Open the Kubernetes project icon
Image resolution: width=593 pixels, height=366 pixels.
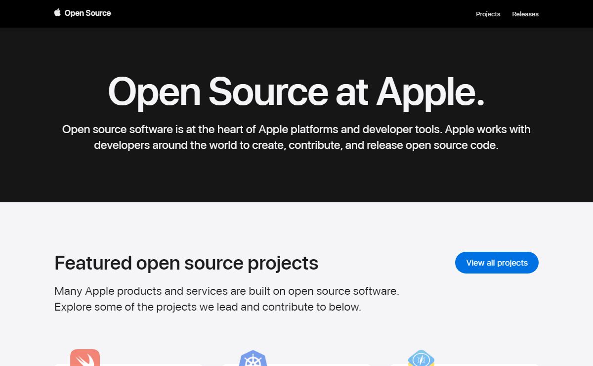click(253, 358)
